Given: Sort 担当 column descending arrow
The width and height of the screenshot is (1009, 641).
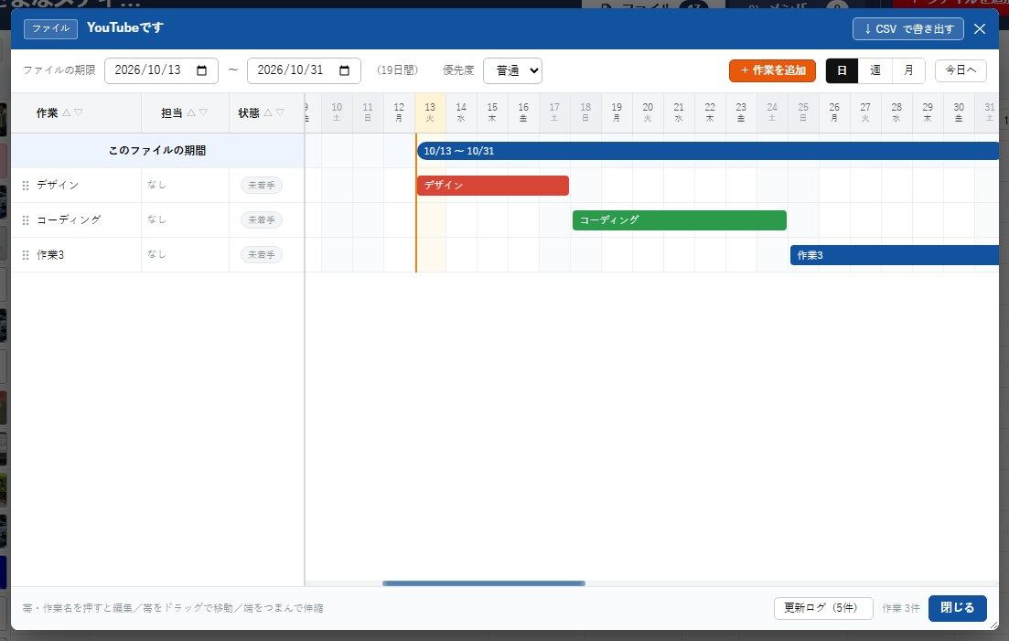Looking at the screenshot, I should (x=203, y=112).
